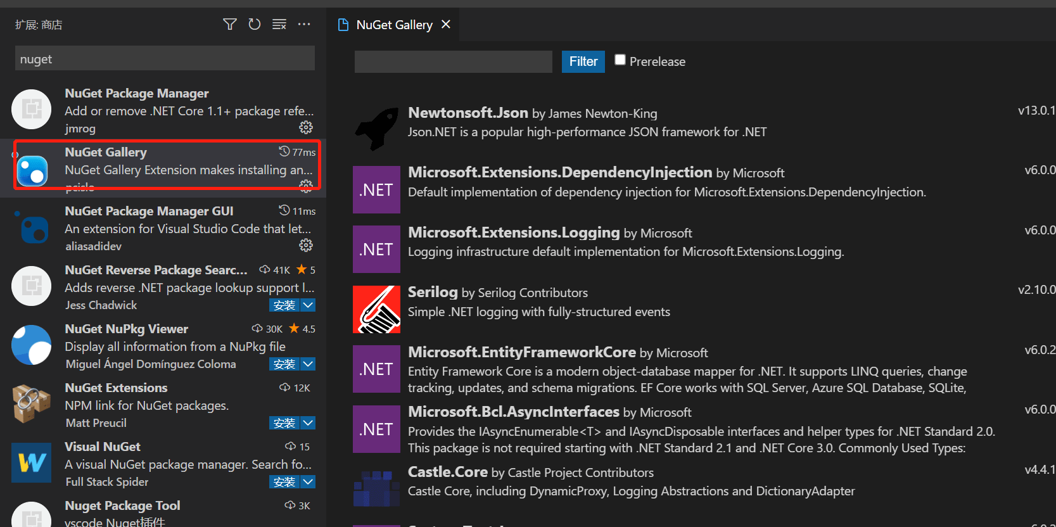Open the extensions filter funnel icon
Viewport: 1056px width, 527px height.
pyautogui.click(x=230, y=24)
